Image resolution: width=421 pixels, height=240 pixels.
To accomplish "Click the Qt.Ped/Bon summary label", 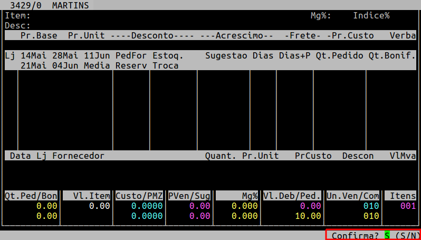I will (x=31, y=196).
